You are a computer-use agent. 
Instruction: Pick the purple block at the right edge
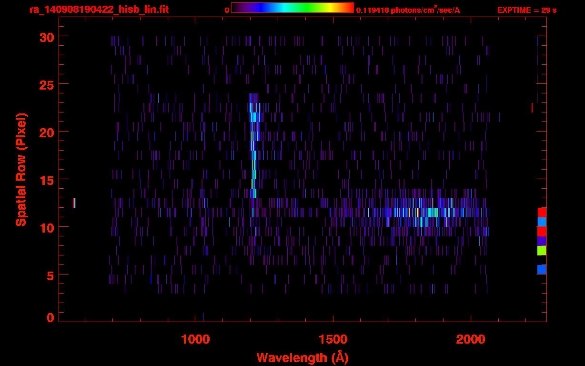[x=542, y=241]
